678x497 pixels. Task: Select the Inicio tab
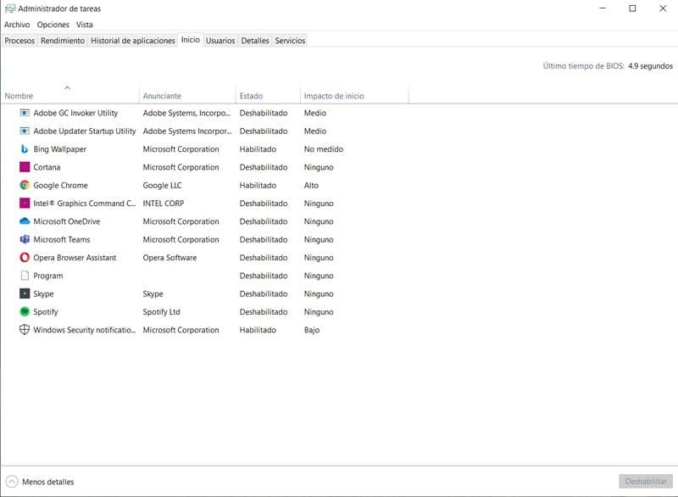pos(190,40)
